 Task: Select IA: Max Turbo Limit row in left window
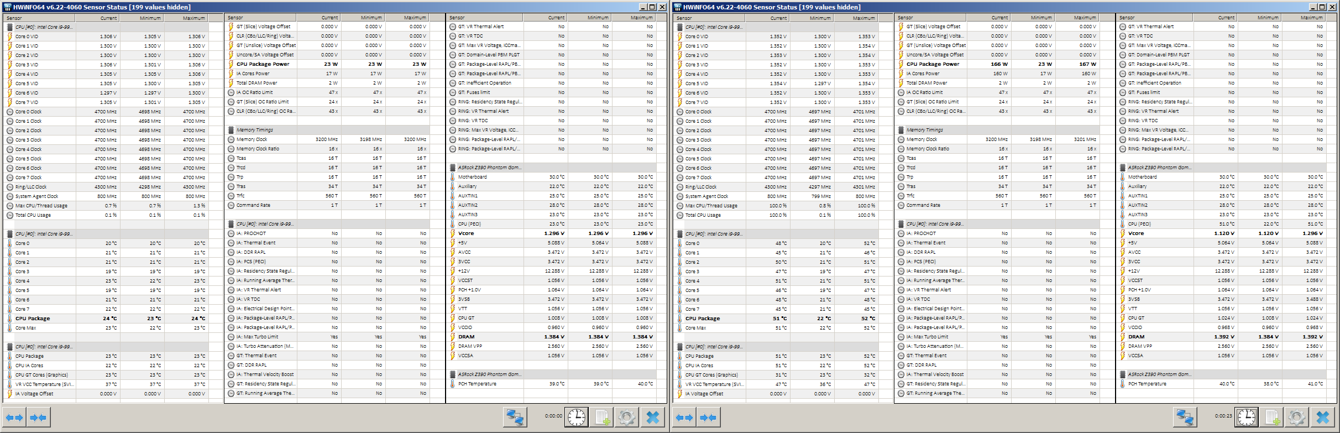point(328,337)
